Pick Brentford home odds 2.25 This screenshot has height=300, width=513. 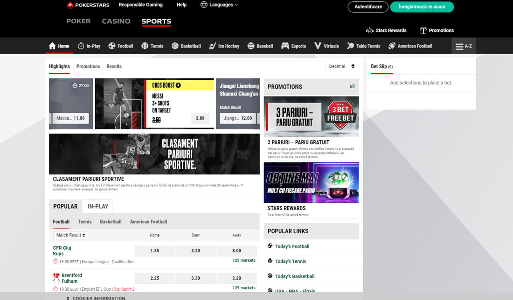pos(154,278)
